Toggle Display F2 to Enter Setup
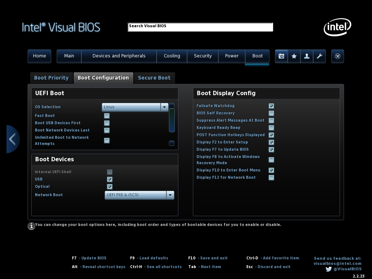Viewport: 372px width, 279px height. (x=271, y=142)
